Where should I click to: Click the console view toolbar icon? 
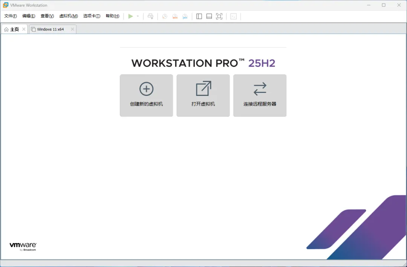point(234,16)
